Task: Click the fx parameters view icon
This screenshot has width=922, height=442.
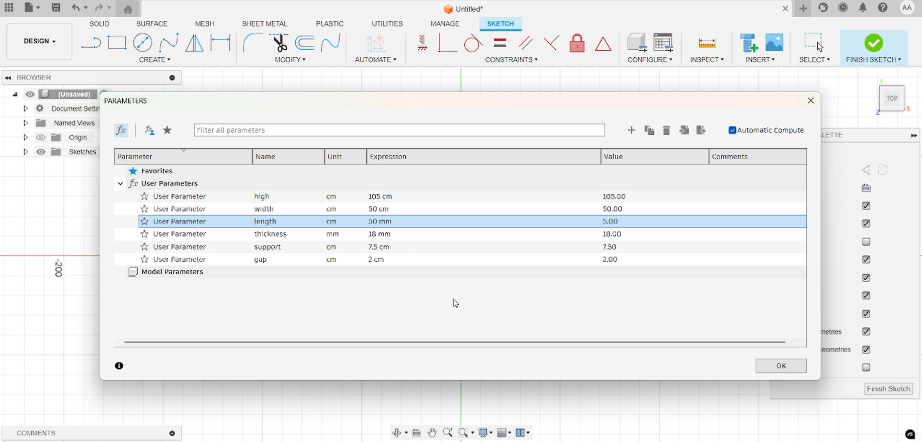Action: [121, 130]
